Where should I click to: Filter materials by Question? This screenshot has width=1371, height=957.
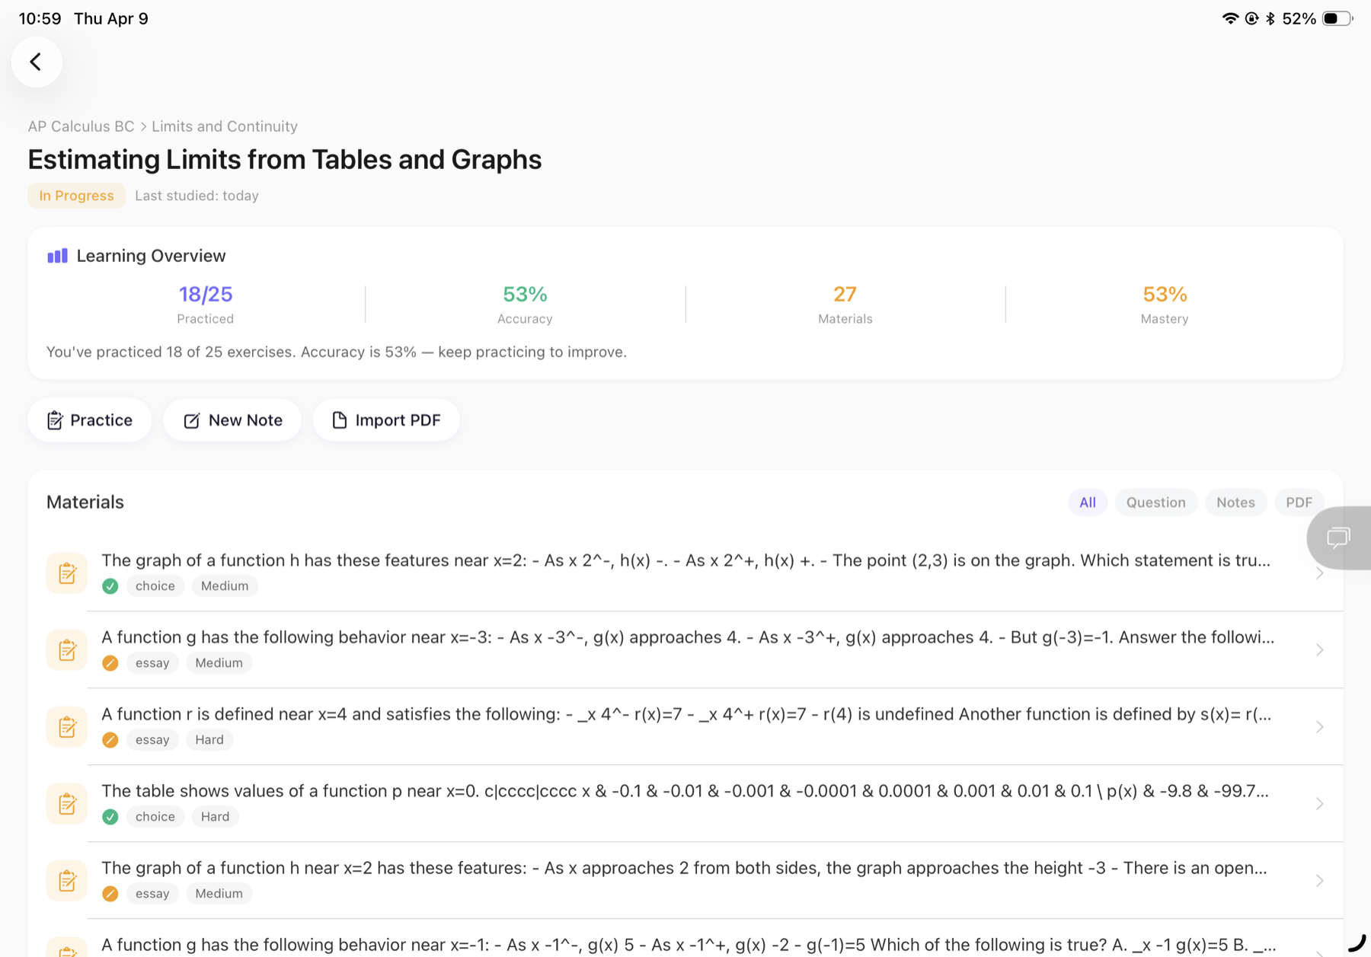(x=1155, y=502)
